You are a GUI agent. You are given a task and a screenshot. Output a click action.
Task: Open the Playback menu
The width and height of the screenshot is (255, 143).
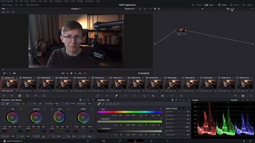tap(58, 1)
